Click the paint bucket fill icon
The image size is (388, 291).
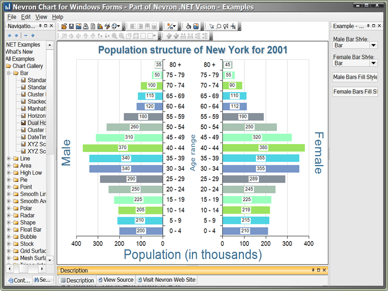(x=189, y=26)
